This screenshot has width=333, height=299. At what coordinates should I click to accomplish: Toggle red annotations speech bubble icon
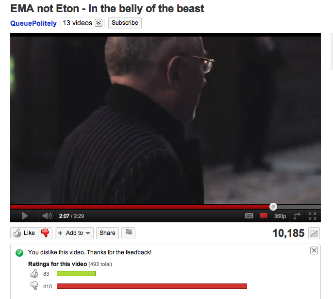pyautogui.click(x=264, y=216)
